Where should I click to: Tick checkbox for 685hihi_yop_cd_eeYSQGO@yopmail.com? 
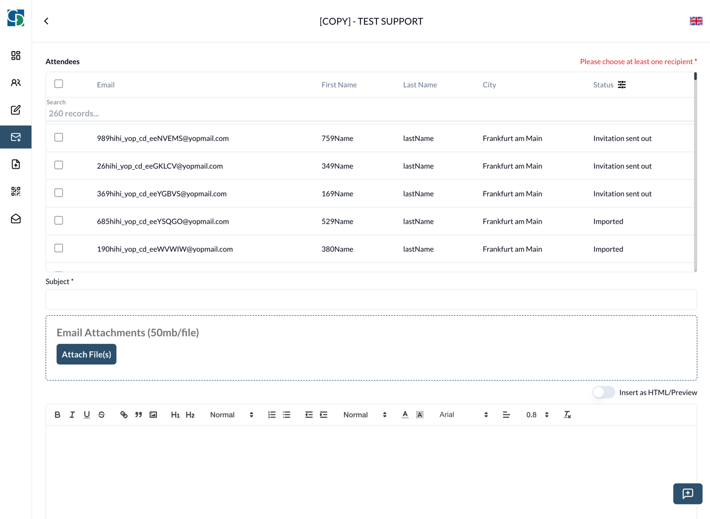pyautogui.click(x=59, y=221)
